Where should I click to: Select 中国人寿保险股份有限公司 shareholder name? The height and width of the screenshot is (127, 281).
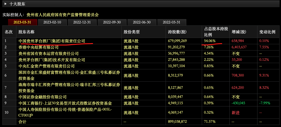click(x=65, y=112)
